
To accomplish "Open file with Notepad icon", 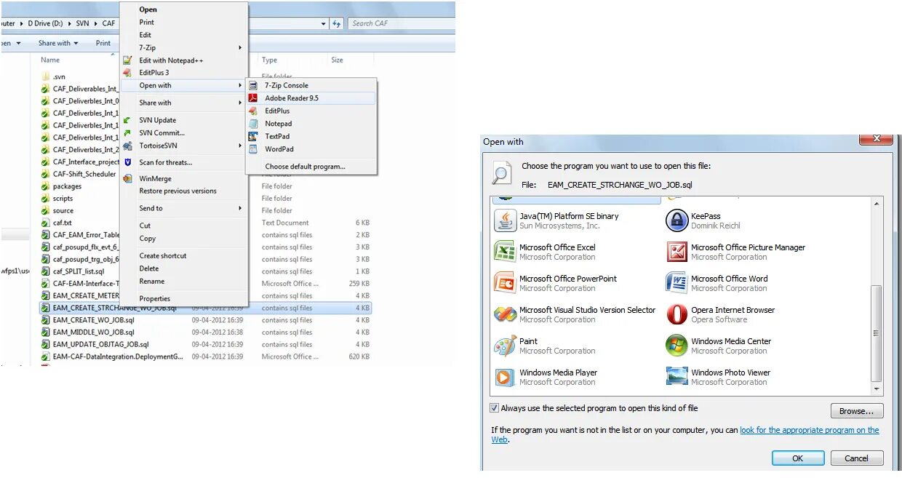I will [x=253, y=124].
